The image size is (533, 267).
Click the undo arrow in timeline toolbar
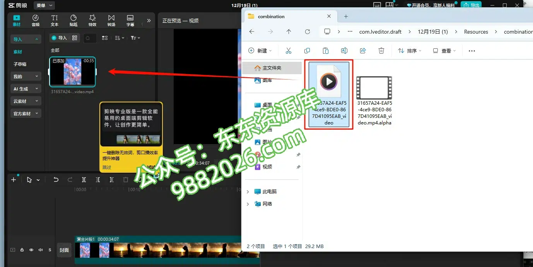point(56,180)
